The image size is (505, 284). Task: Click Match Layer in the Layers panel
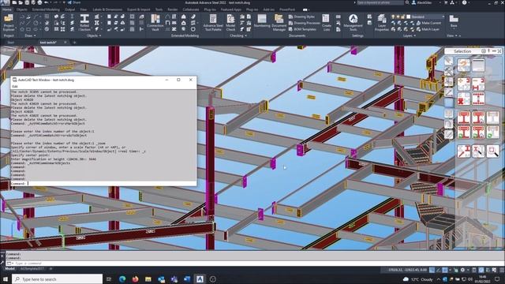pyautogui.click(x=428, y=29)
